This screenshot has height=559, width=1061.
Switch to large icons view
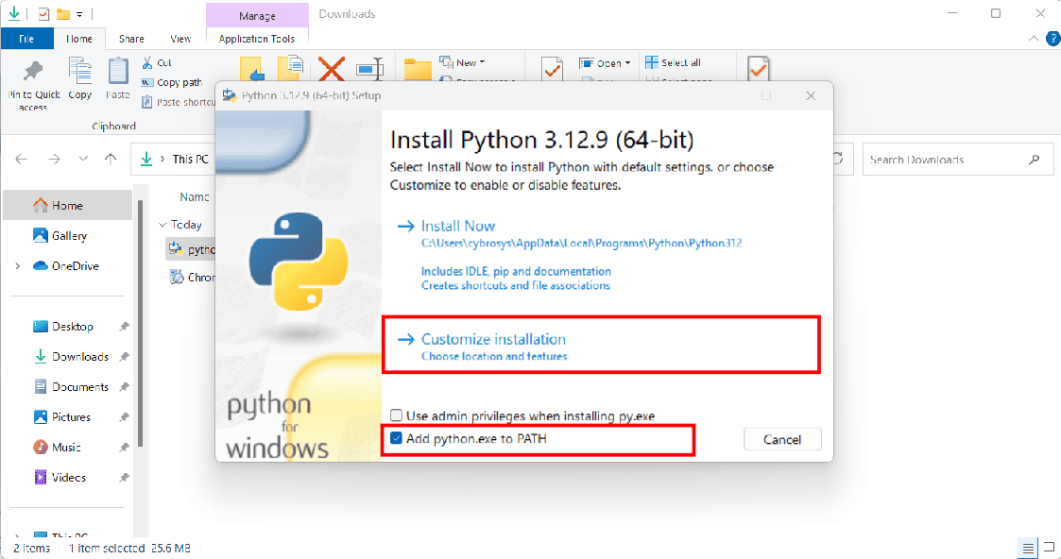[x=1048, y=548]
